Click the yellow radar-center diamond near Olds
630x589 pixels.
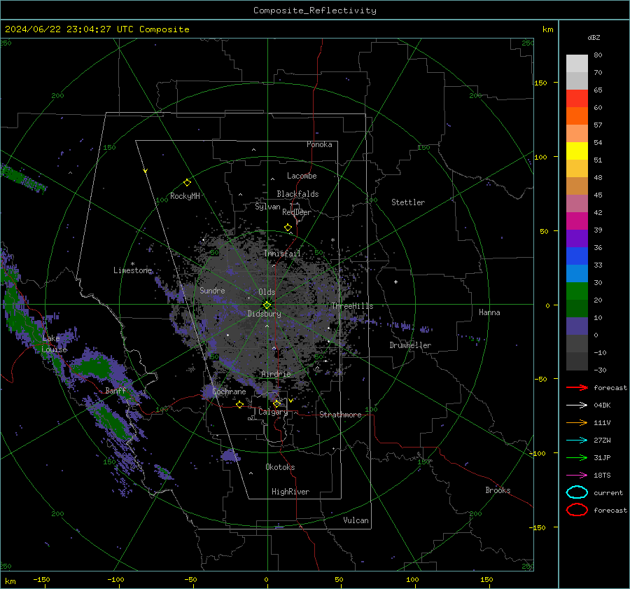coord(267,305)
